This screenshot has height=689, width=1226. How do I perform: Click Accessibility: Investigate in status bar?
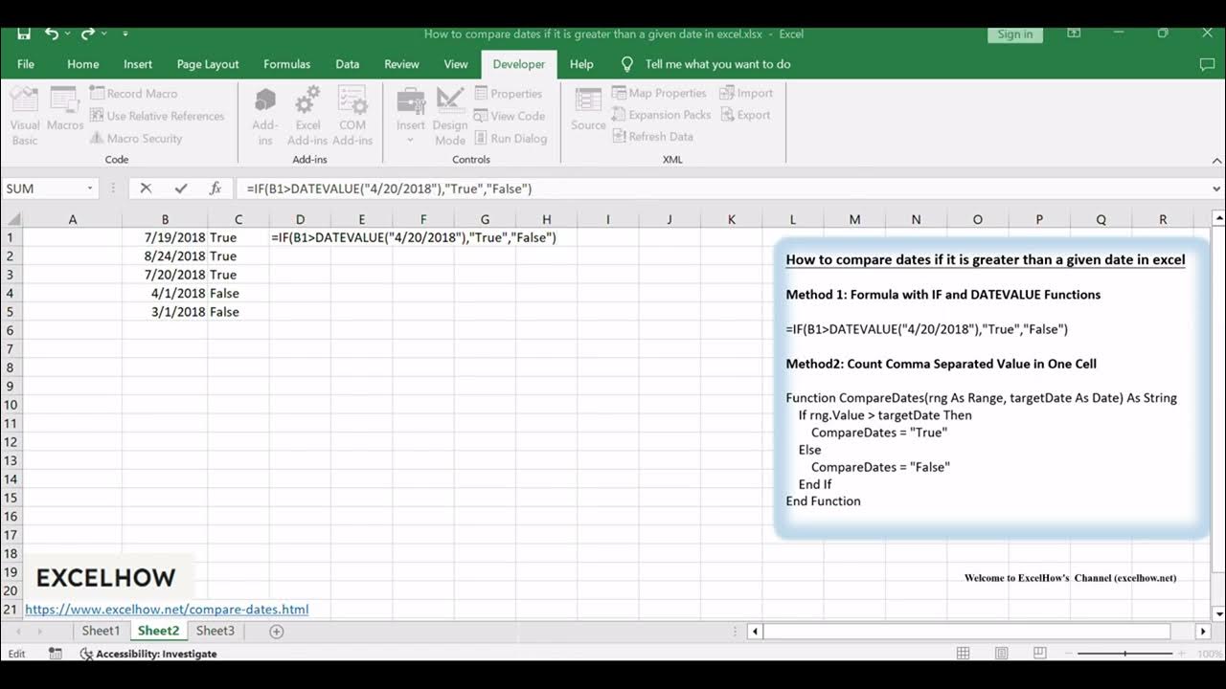point(148,654)
